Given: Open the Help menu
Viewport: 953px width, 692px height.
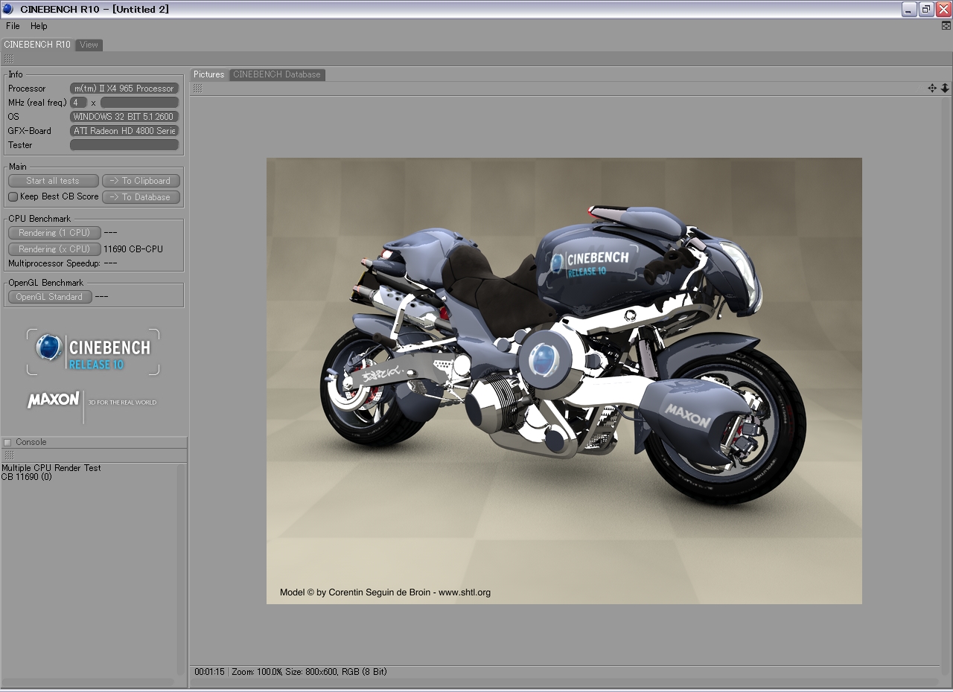Looking at the screenshot, I should click(39, 26).
